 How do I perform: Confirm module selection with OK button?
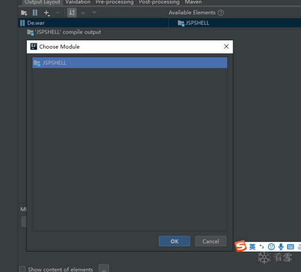point(174,241)
